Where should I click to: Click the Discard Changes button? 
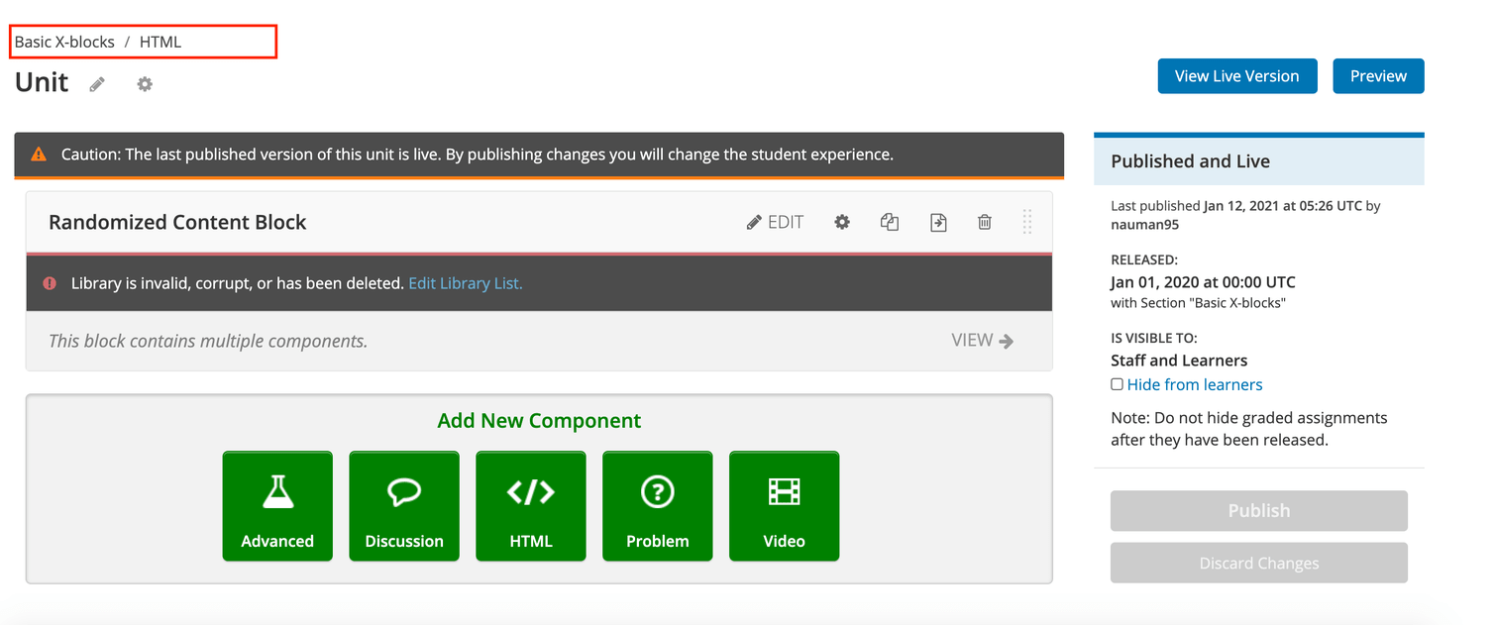click(x=1259, y=563)
